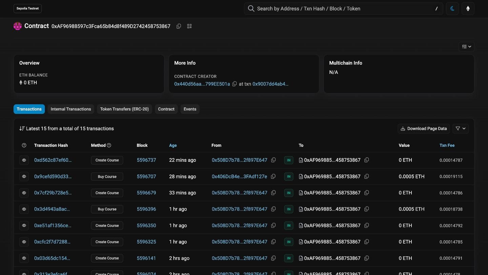Open the list view options dropdown
The image size is (488, 275).
tap(467, 46)
